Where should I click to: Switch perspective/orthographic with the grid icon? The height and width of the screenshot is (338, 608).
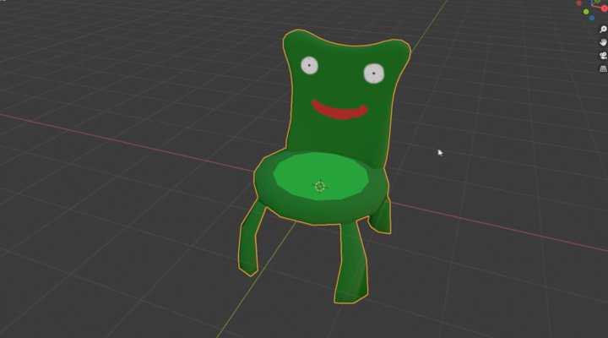pos(604,68)
